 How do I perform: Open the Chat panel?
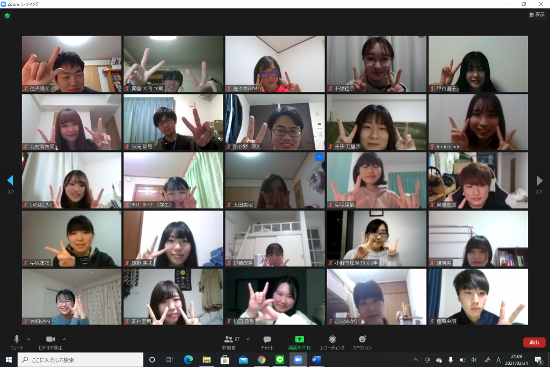point(267,342)
